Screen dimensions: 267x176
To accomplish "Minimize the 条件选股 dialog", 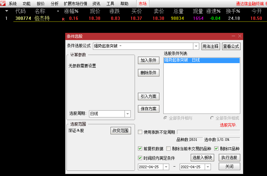I will [x=233, y=36].
